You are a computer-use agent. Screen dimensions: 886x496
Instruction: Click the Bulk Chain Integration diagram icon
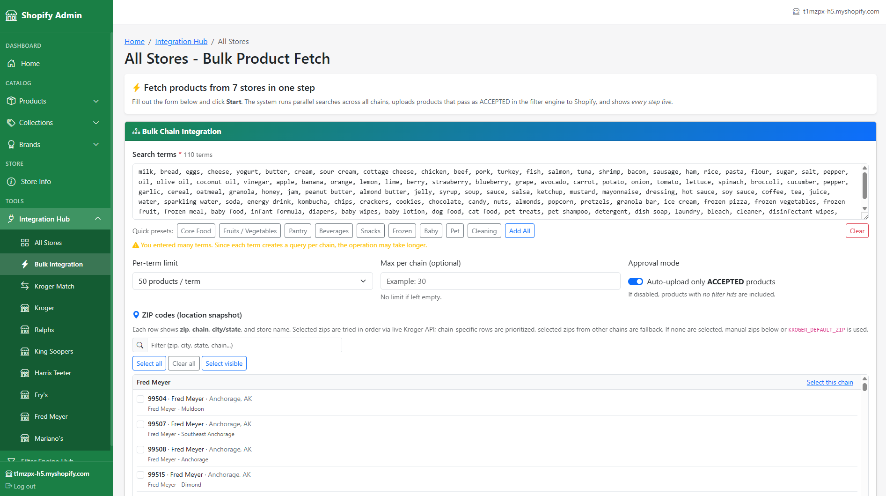tap(136, 132)
